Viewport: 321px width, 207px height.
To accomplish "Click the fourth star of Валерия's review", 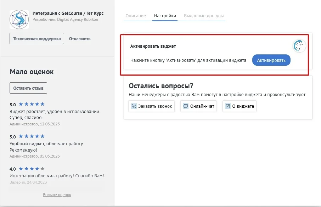I will [37, 168].
